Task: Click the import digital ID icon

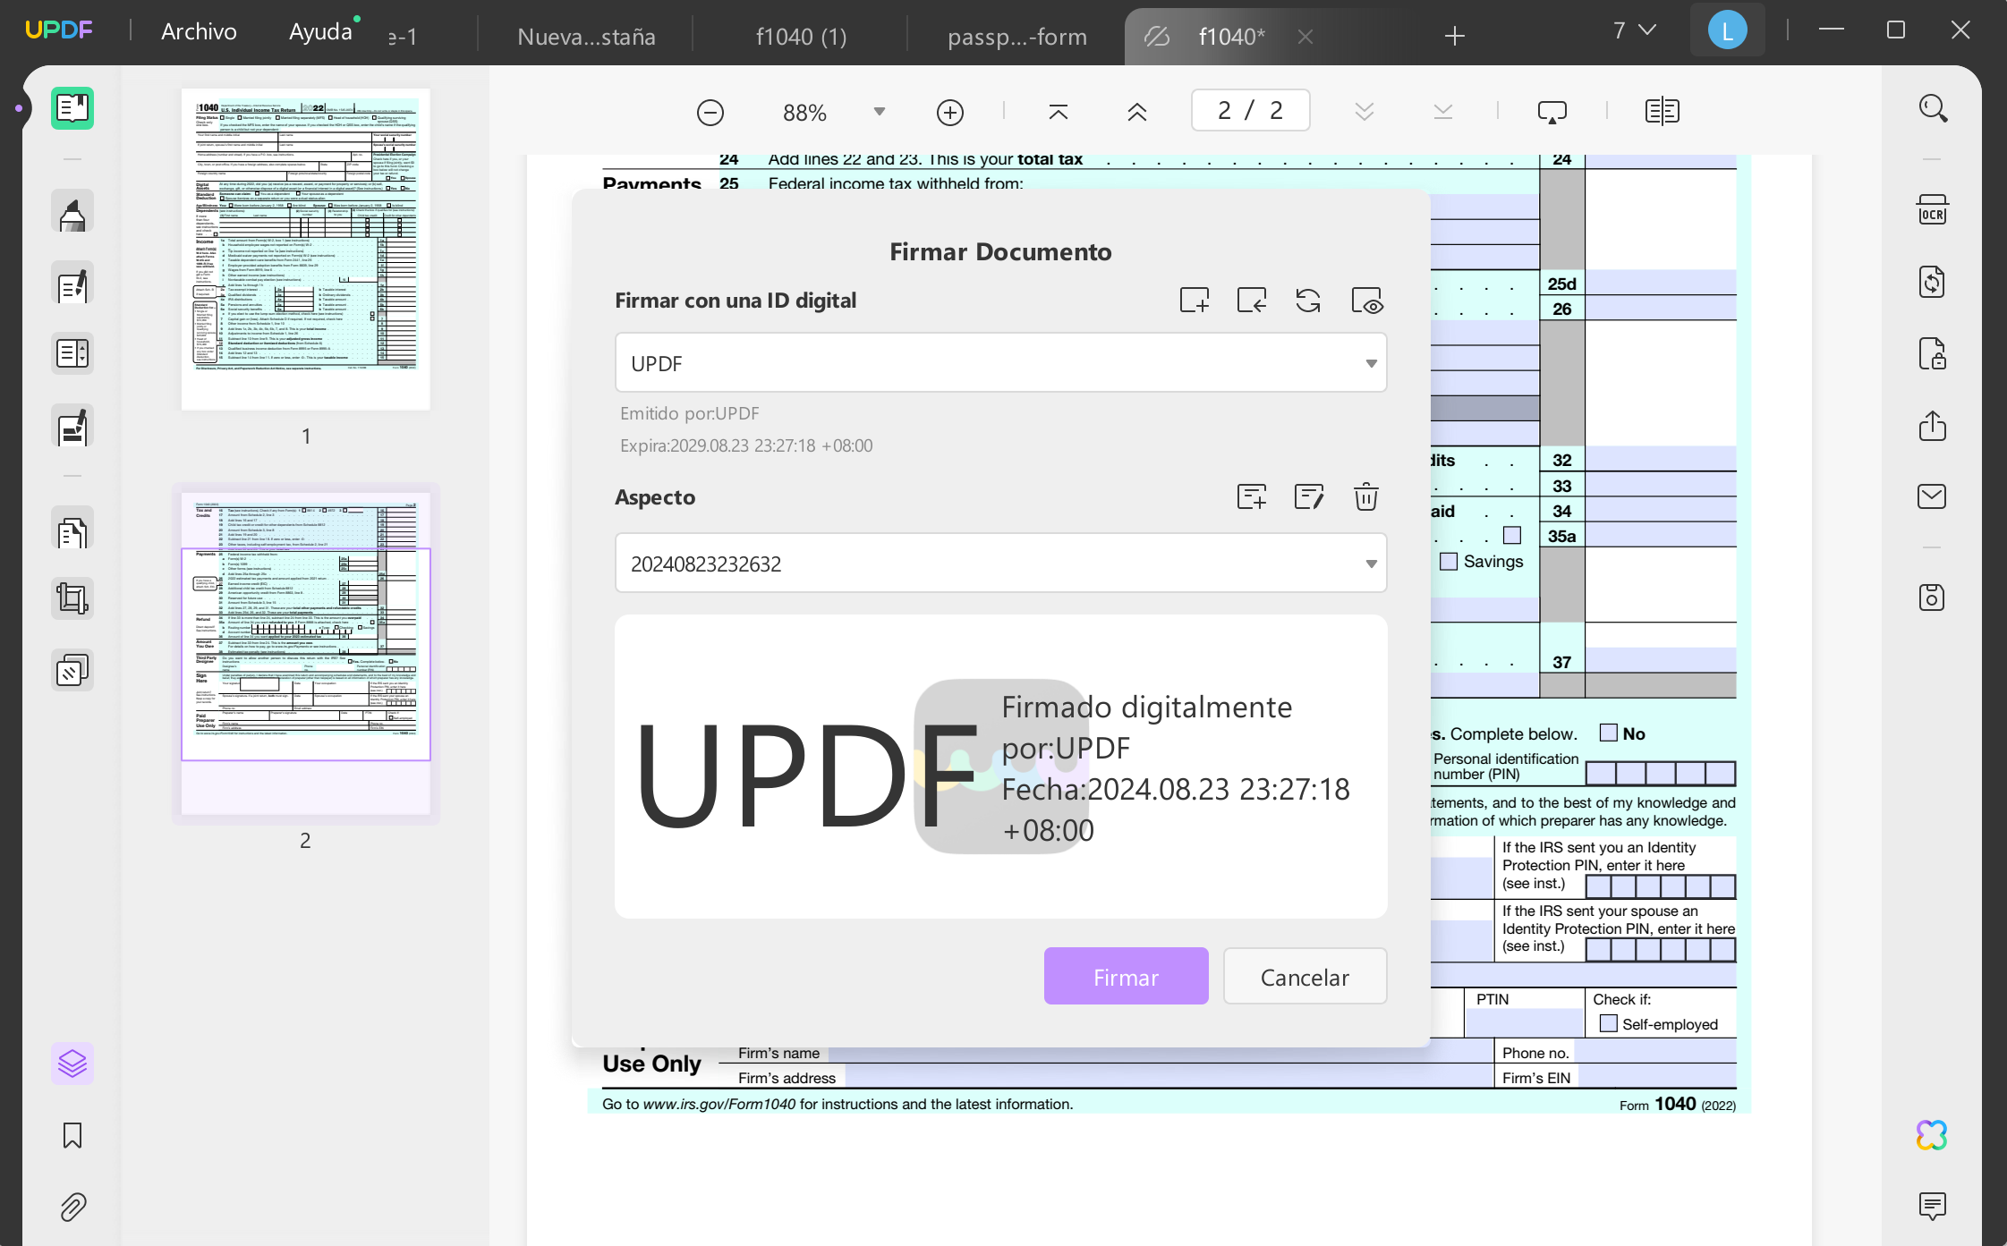Action: pos(1252,301)
